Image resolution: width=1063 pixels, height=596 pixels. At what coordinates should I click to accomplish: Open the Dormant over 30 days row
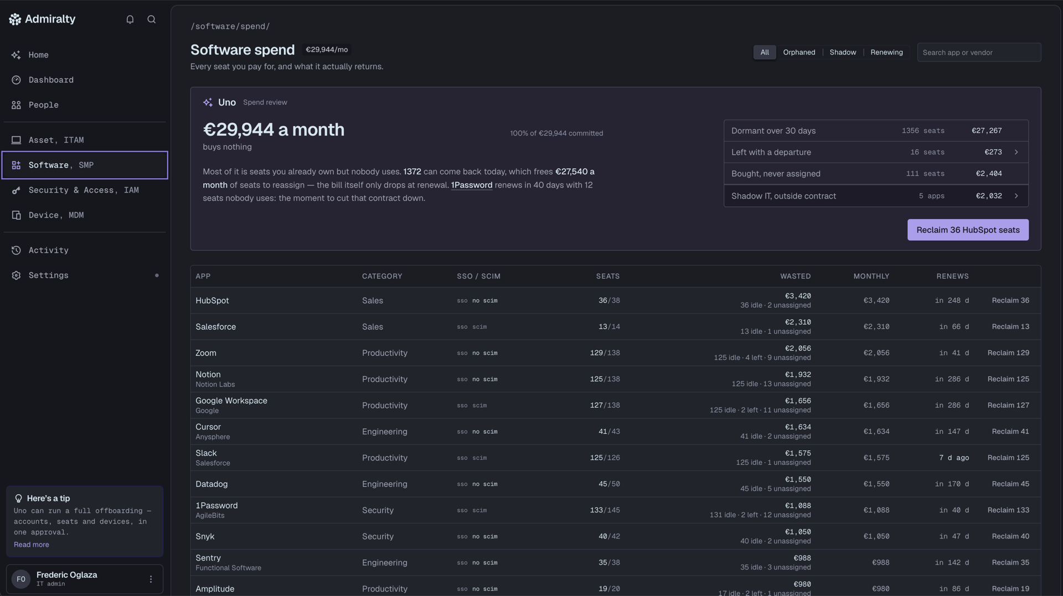[x=876, y=131]
